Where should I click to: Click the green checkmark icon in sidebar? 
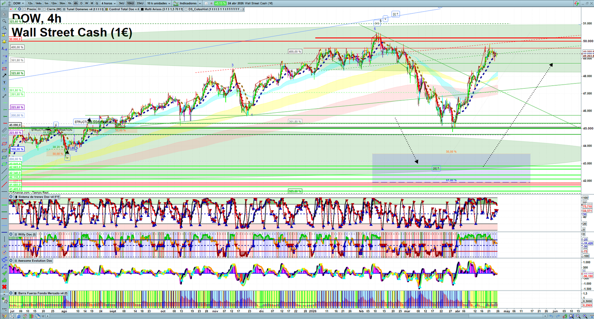pos(4,273)
